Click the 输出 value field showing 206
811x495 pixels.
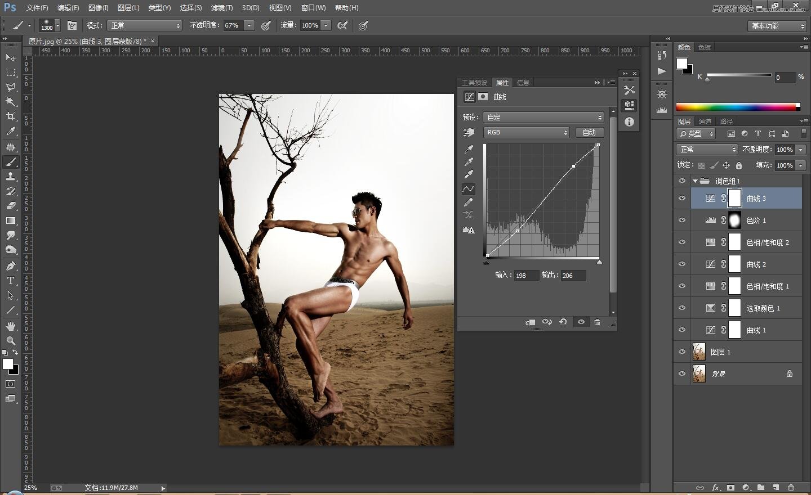click(x=573, y=276)
